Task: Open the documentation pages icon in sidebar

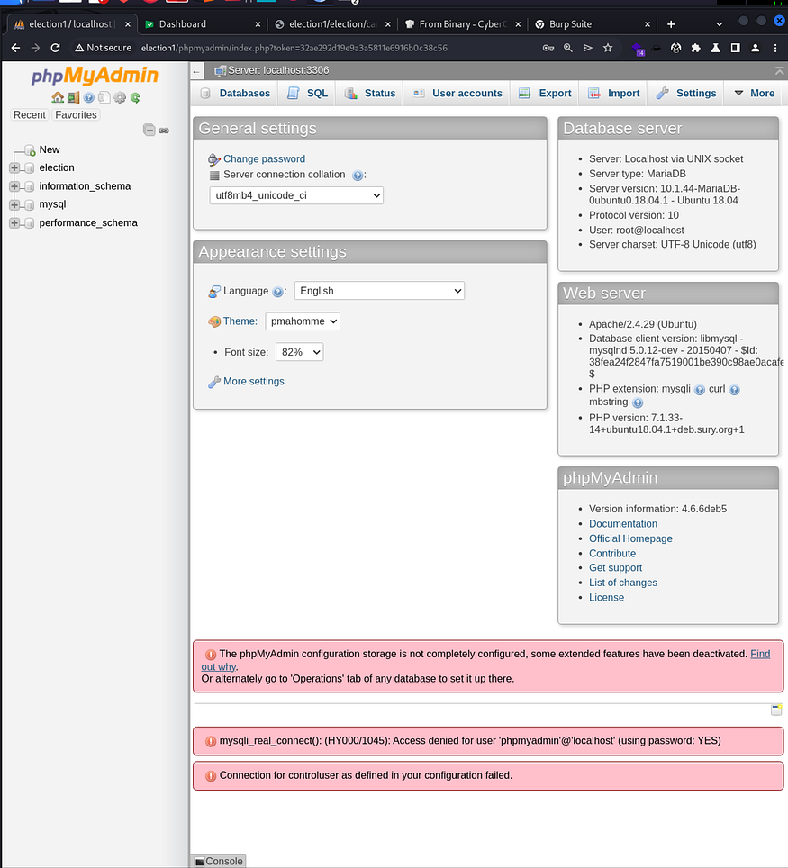Action: [104, 97]
